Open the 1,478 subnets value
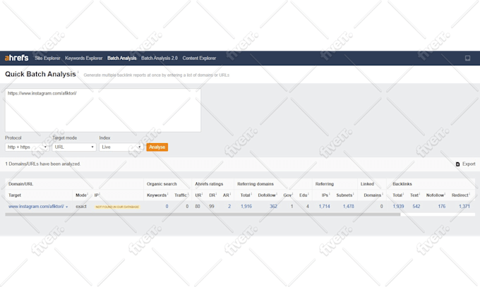The height and width of the screenshot is (287, 480). click(349, 207)
